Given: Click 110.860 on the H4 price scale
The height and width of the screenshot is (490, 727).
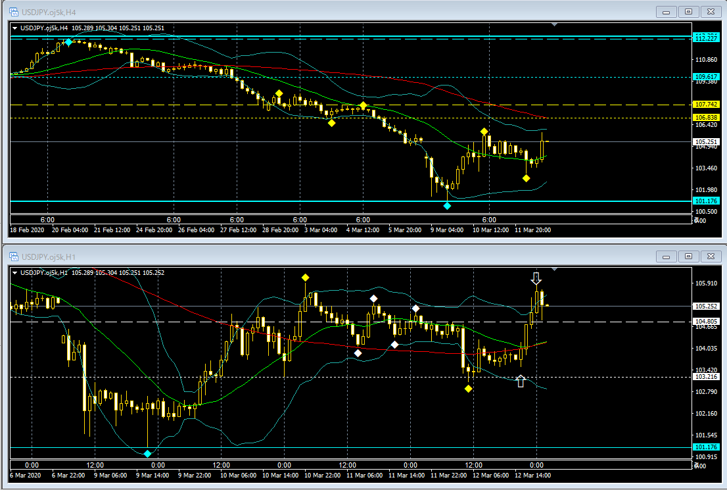Looking at the screenshot, I should (x=706, y=60).
